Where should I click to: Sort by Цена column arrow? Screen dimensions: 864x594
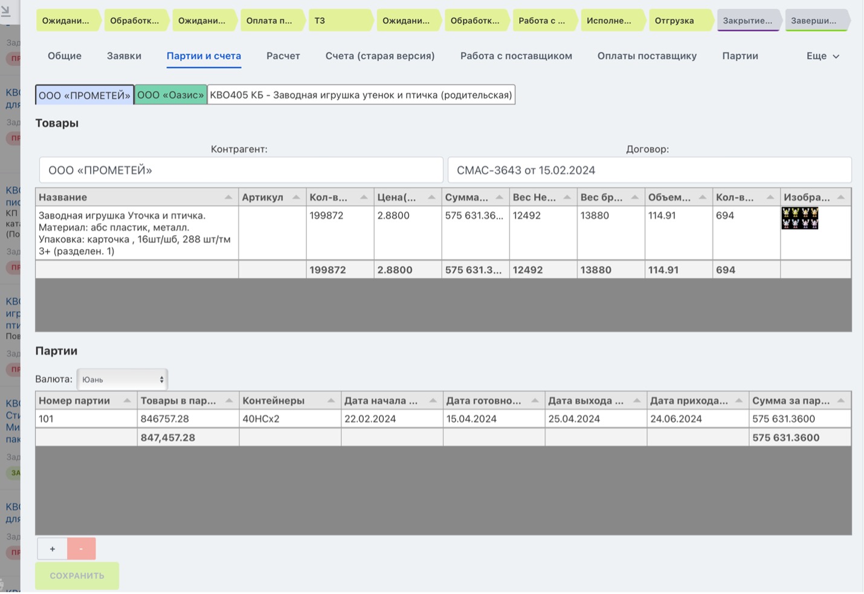tap(431, 198)
